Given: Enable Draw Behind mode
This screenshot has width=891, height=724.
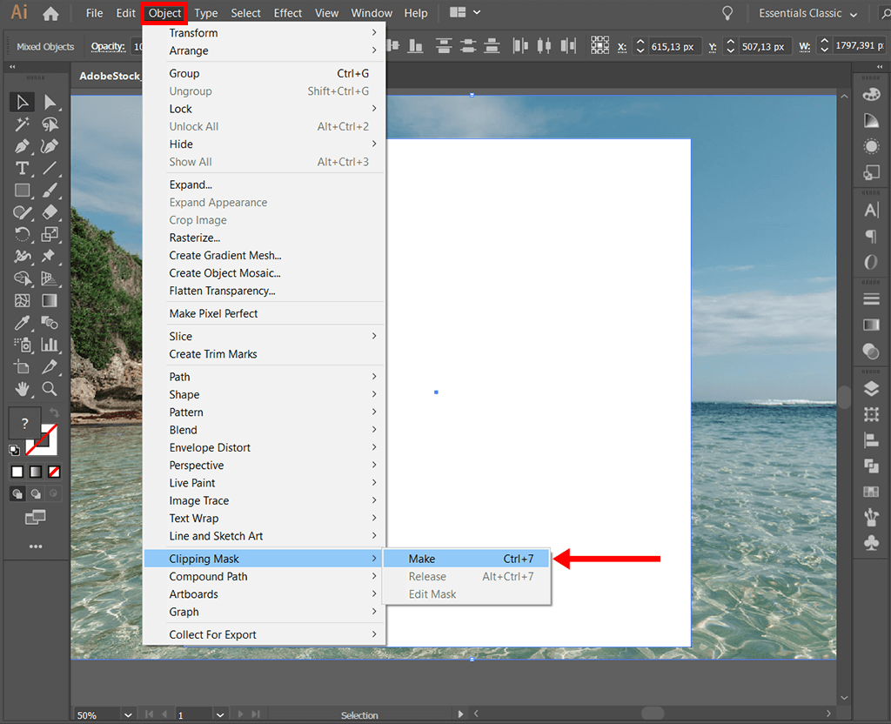Looking at the screenshot, I should [36, 494].
